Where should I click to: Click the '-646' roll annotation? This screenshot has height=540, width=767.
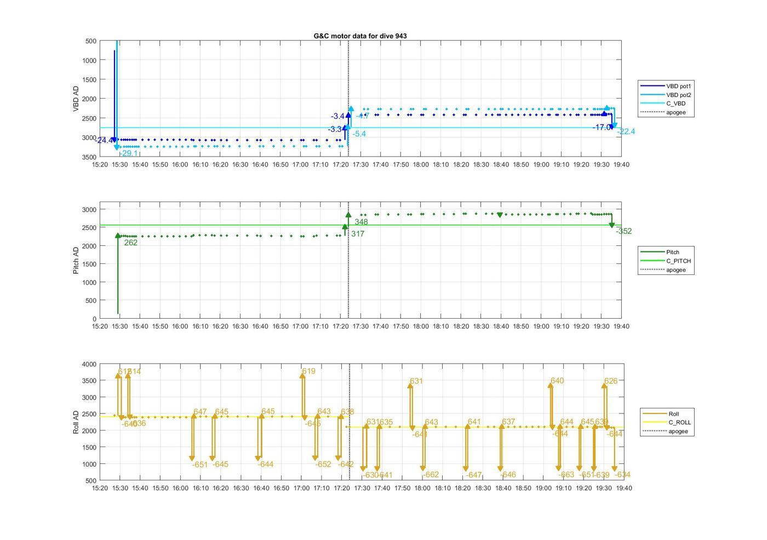[508, 475]
